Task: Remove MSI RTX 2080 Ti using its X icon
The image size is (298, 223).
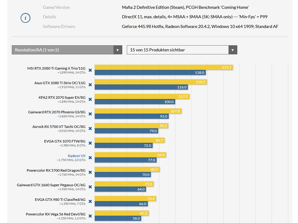Action: [x=90, y=70]
